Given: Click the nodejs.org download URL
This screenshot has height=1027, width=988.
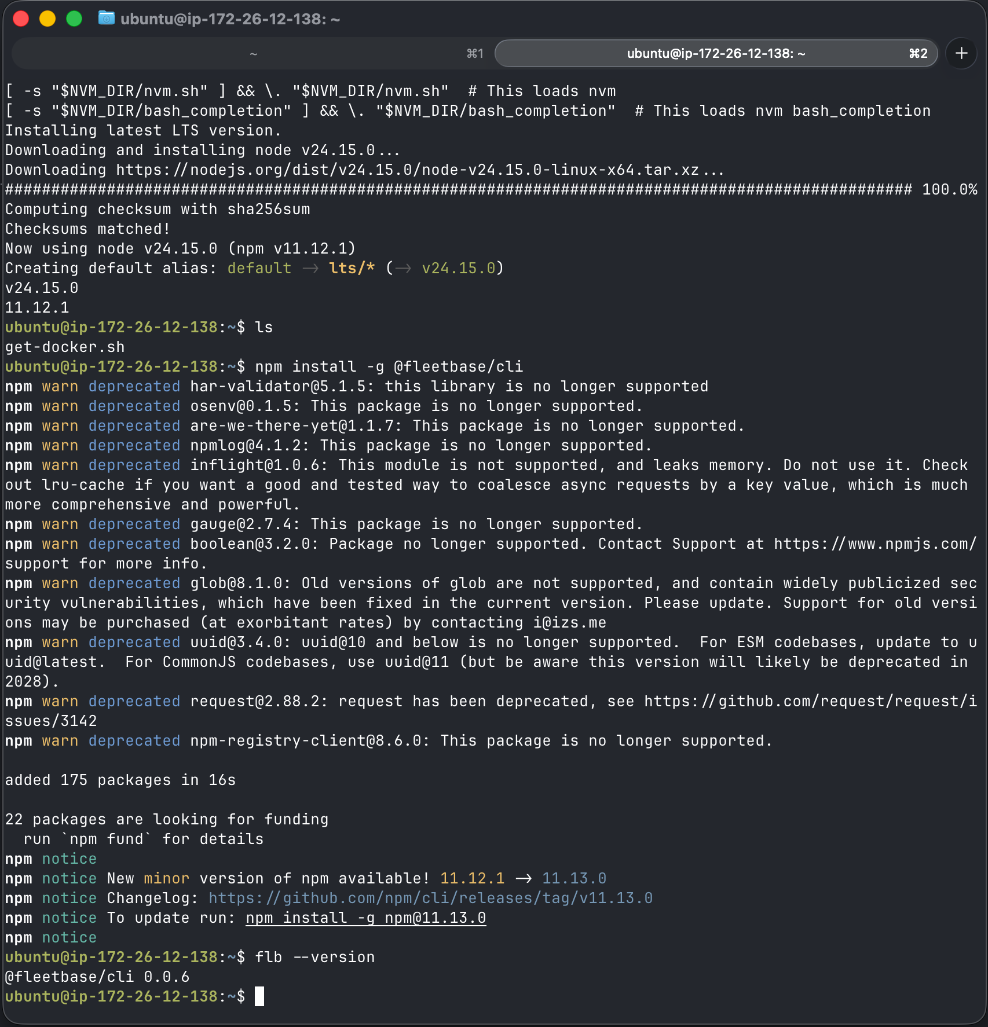Looking at the screenshot, I should click(408, 170).
